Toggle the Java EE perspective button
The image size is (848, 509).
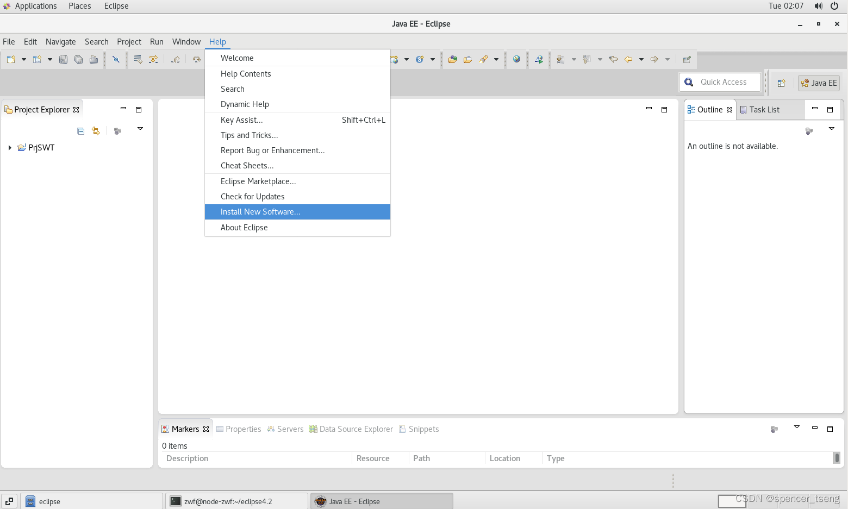(x=819, y=83)
